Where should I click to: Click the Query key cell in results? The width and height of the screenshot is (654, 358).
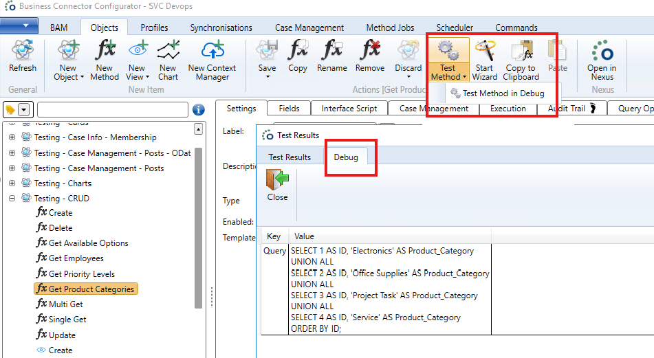(275, 290)
